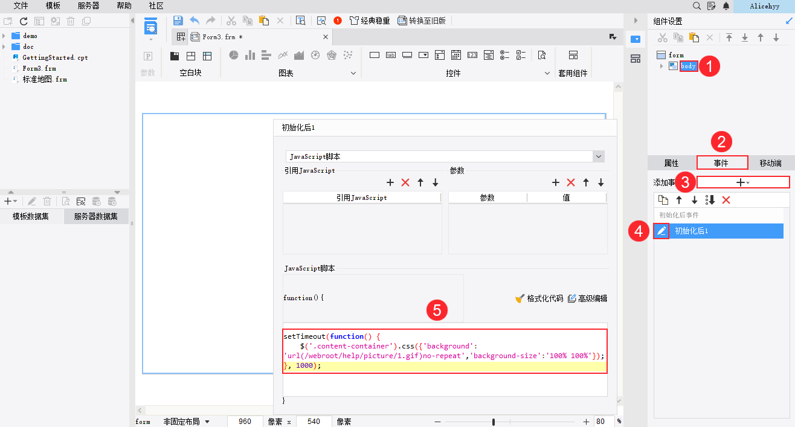This screenshot has width=795, height=427.
Task: Add a label (lab) widget
Action: point(391,55)
